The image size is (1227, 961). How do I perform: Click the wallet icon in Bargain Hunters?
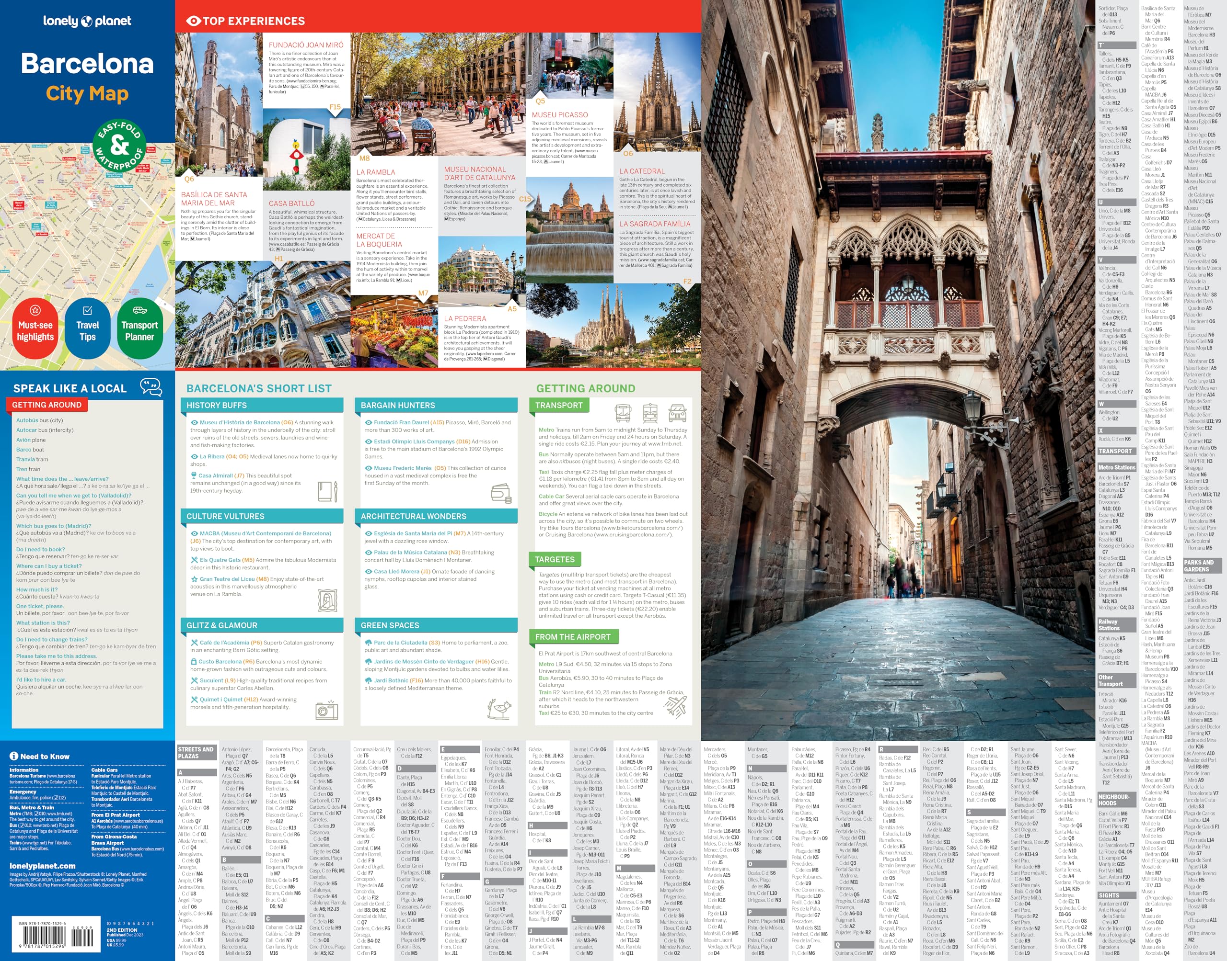click(500, 494)
